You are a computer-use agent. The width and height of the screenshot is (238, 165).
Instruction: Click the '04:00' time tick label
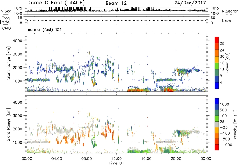[x=57, y=159]
